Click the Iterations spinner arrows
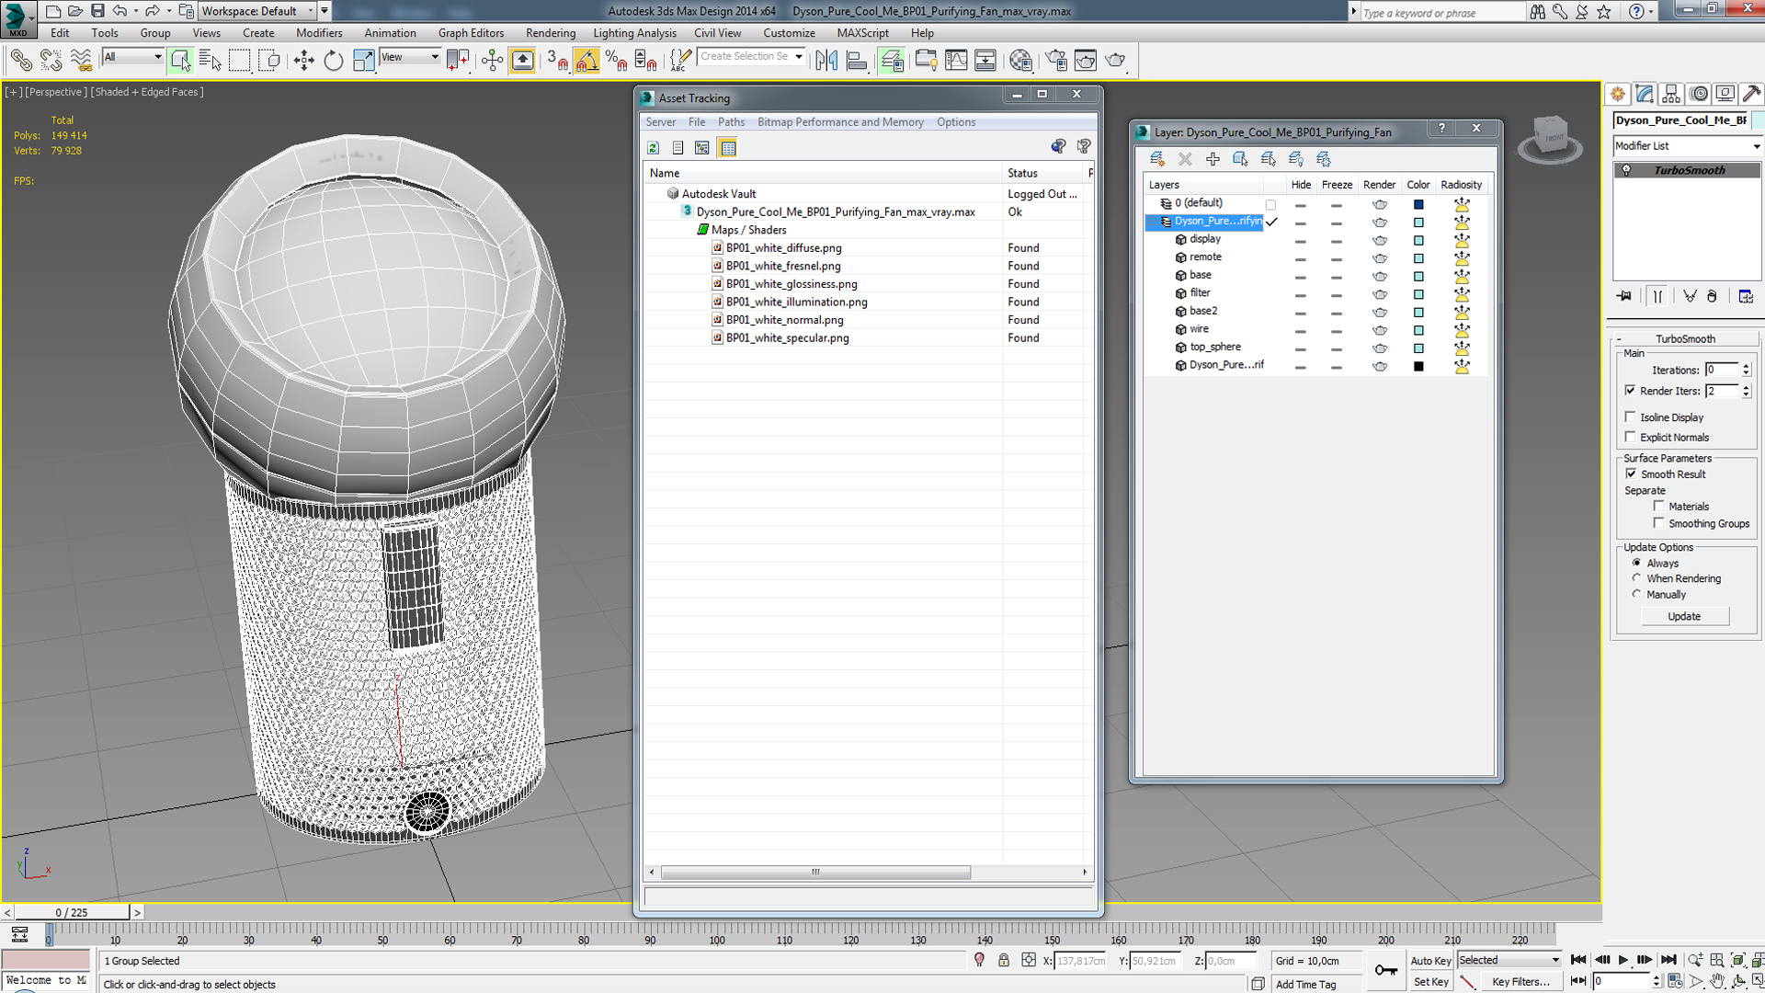Image resolution: width=1765 pixels, height=993 pixels. click(1746, 370)
